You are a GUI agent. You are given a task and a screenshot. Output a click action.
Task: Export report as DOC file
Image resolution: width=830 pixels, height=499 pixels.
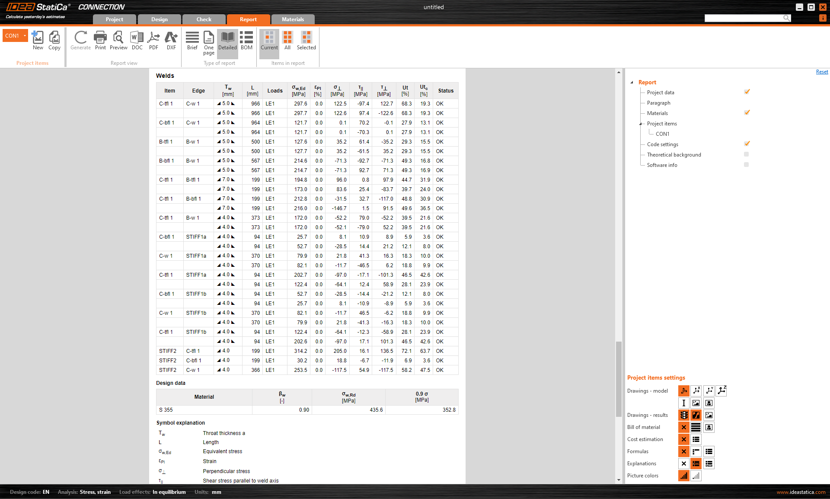pyautogui.click(x=137, y=41)
